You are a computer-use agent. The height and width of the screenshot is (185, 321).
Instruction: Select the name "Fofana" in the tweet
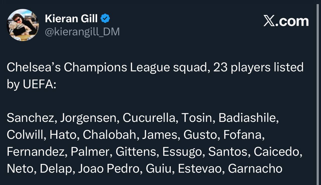244,135
